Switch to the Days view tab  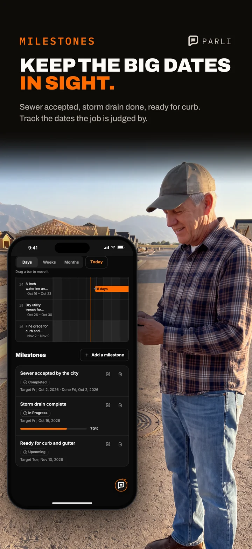[27, 262]
